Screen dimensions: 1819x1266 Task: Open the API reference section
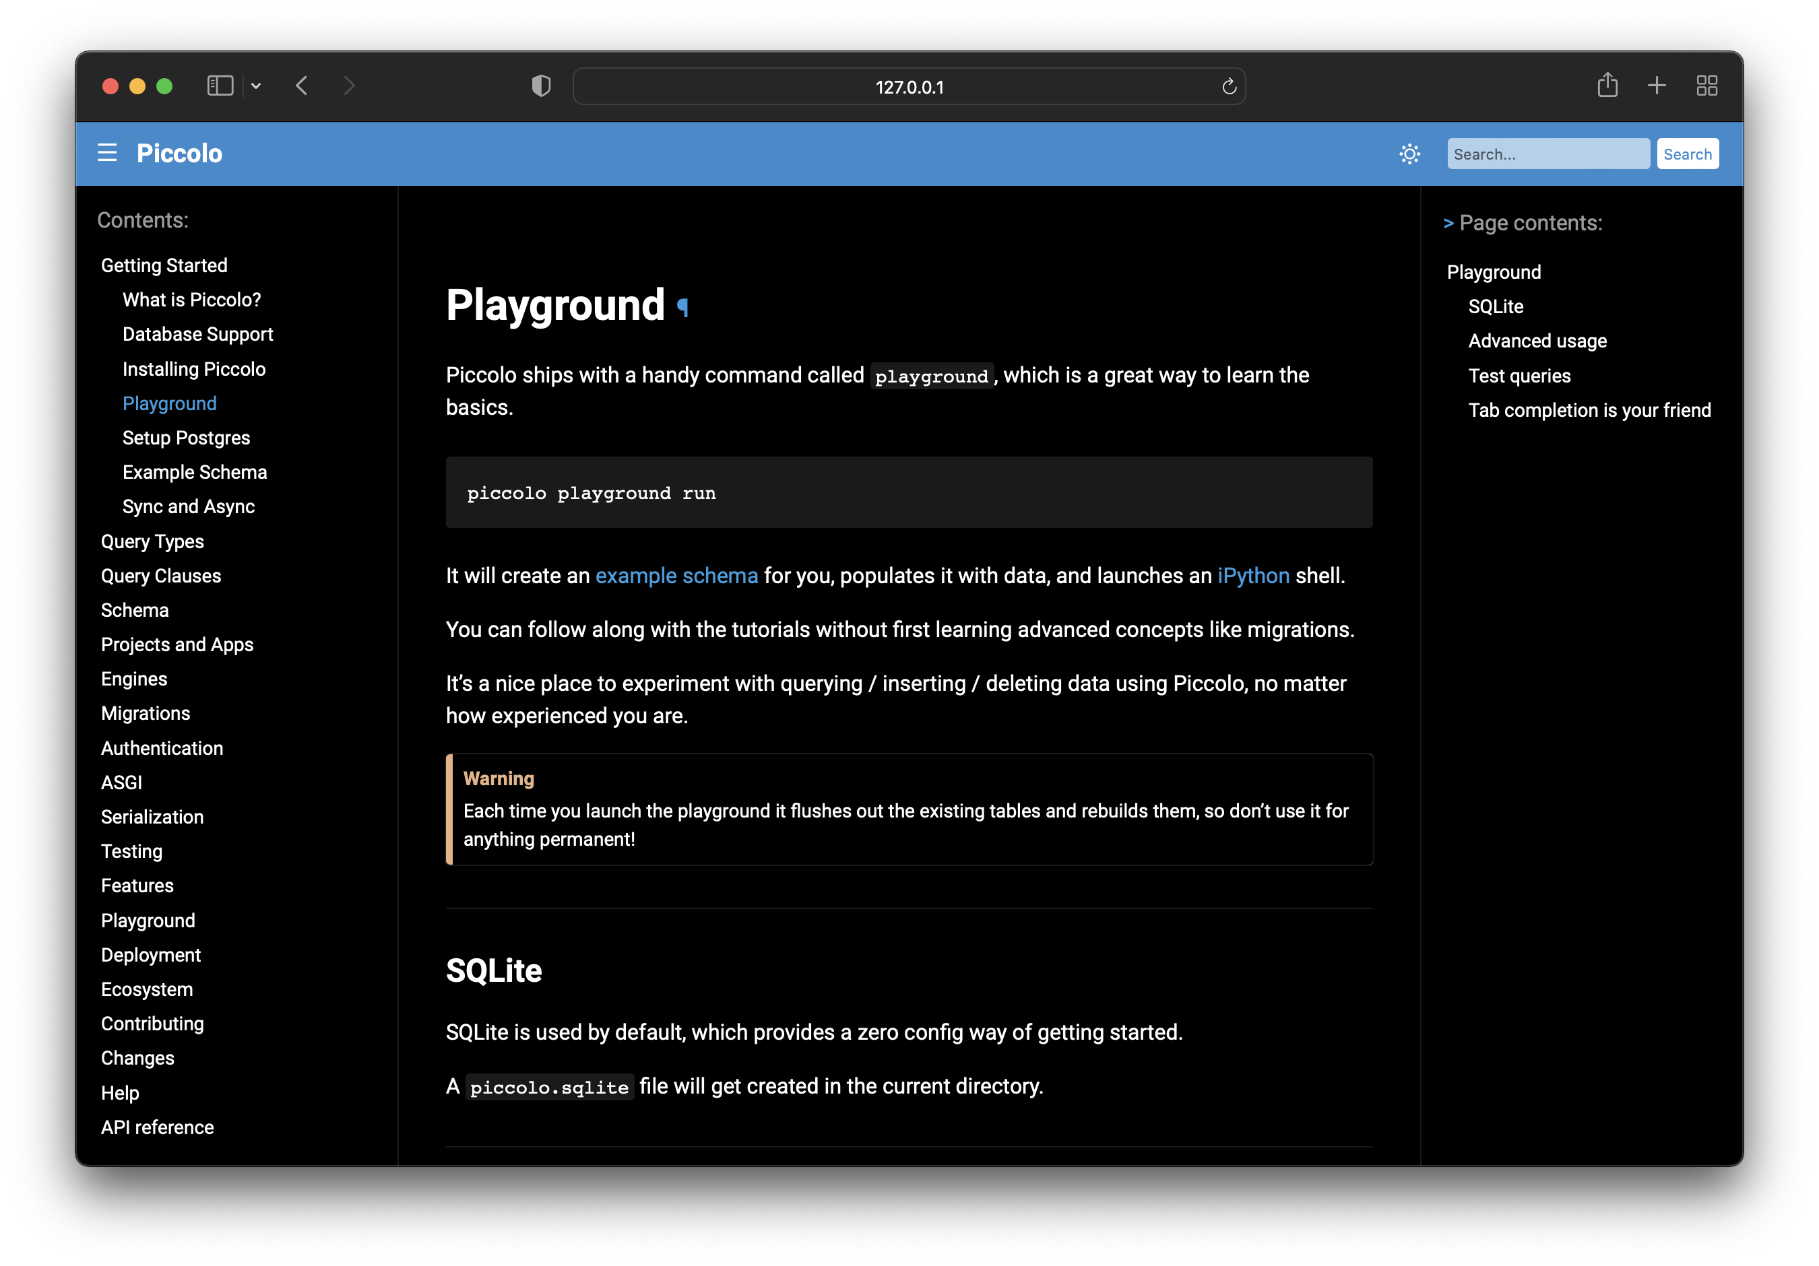pos(157,1127)
